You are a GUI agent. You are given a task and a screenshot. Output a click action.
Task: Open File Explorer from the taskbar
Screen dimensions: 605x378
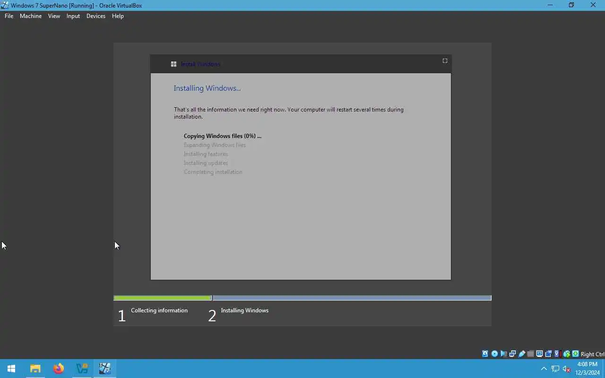click(x=35, y=369)
